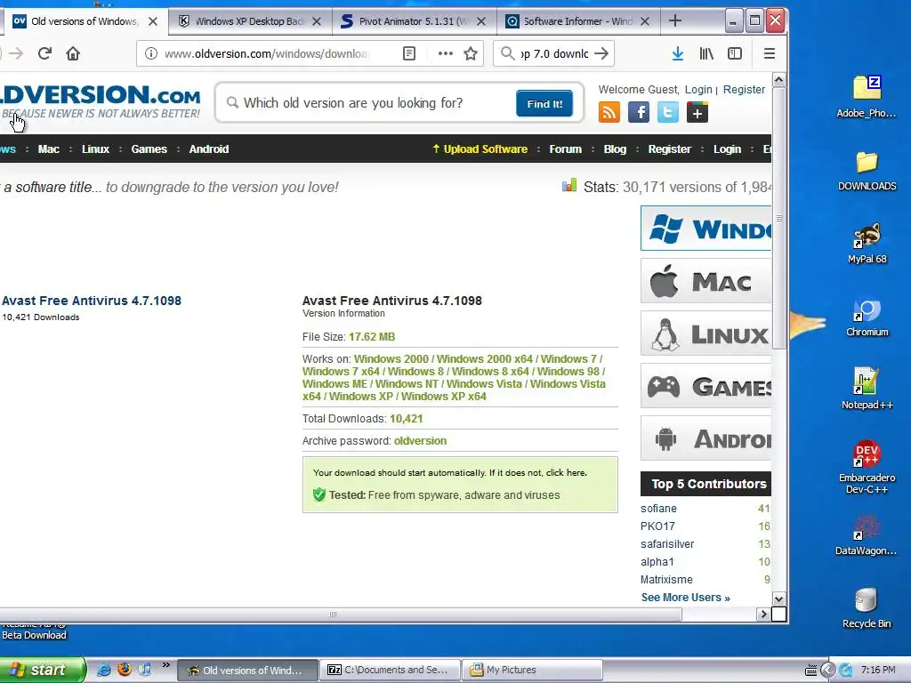Click the Avast Free Antivirus 4.7.1098 blue title link
Viewport: 911px width, 683px height.
coord(92,301)
